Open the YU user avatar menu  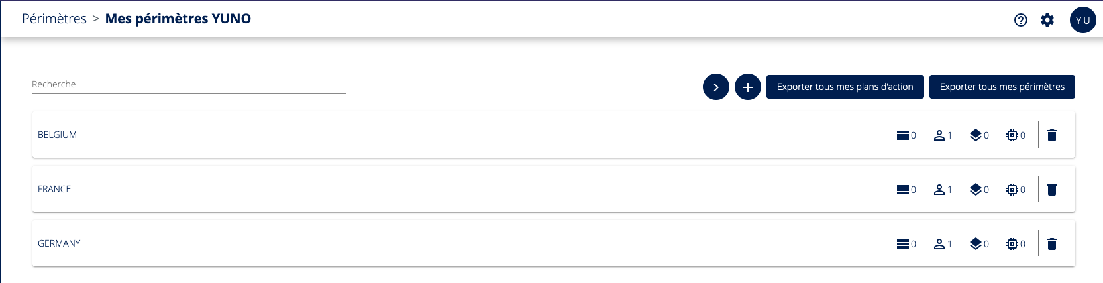point(1082,20)
